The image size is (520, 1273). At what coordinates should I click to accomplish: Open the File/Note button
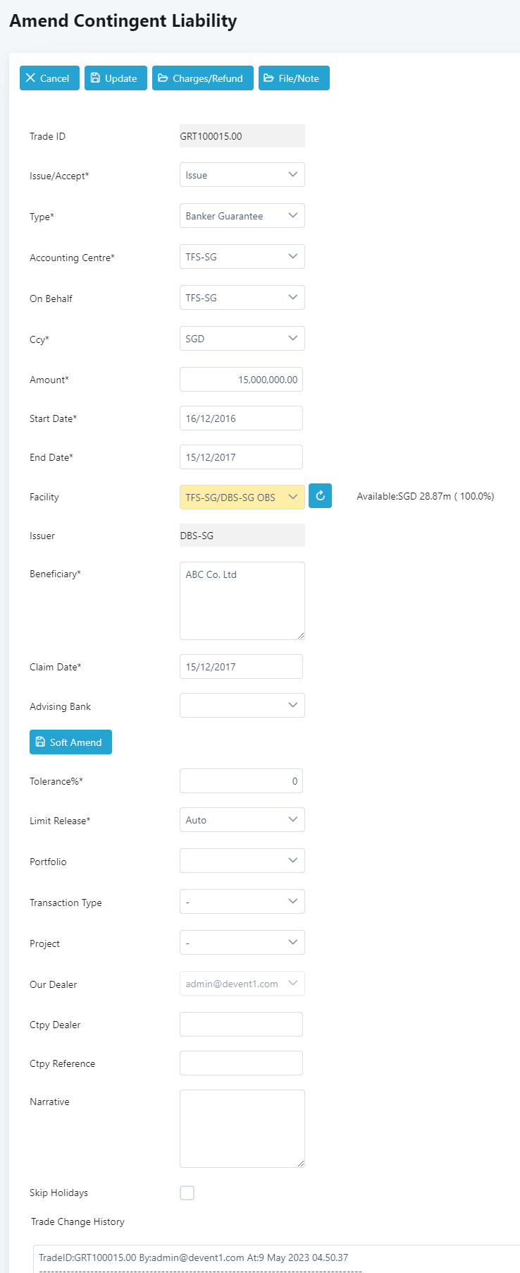coord(294,78)
